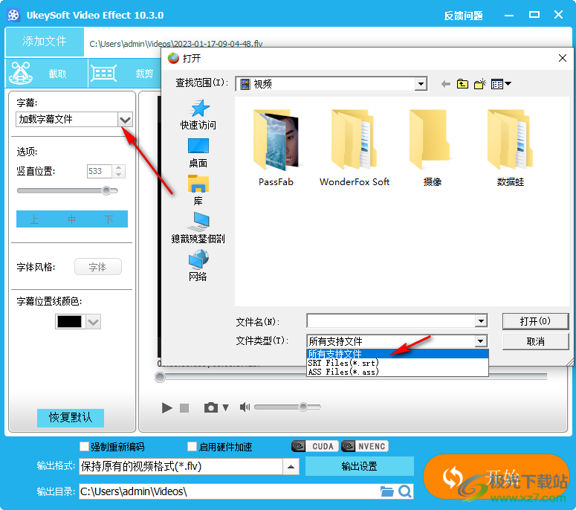Enable 启用硬件加速 checkbox

tap(192, 446)
